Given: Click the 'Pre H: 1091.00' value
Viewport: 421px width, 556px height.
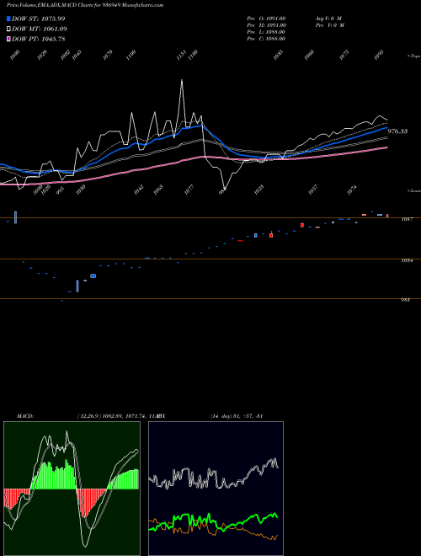Looking at the screenshot, I should 266,25.
